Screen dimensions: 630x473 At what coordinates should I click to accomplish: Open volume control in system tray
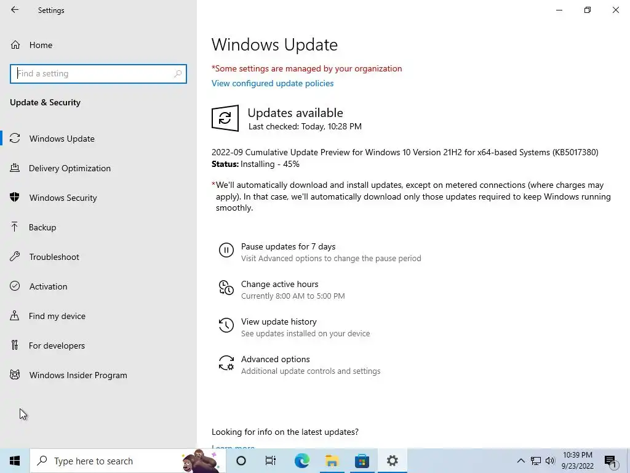(550, 461)
